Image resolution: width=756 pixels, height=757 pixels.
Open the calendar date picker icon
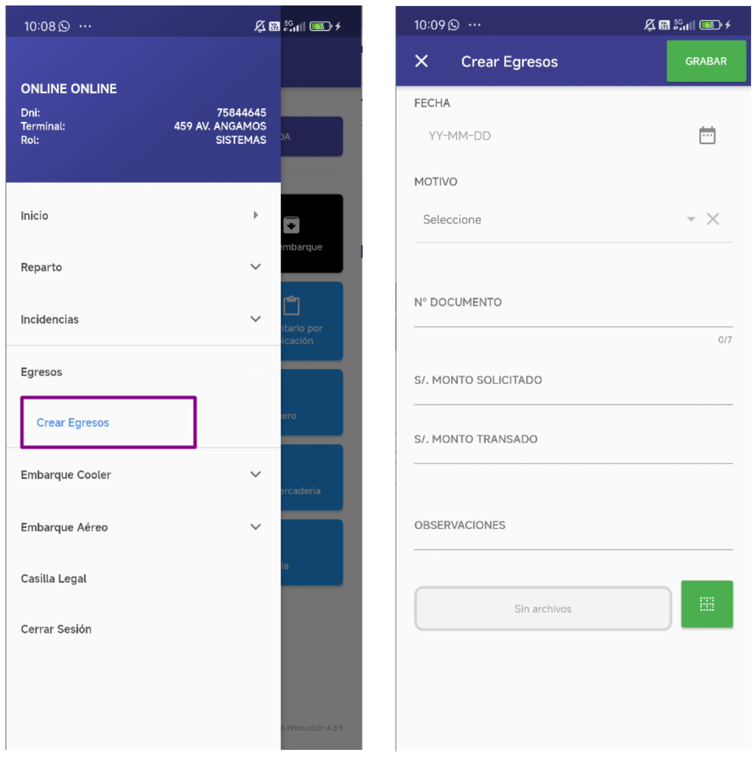coord(707,135)
